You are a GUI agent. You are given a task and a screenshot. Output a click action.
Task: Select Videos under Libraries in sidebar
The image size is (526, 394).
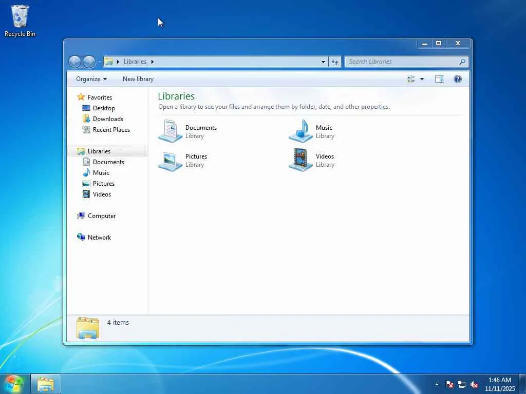[x=102, y=194]
